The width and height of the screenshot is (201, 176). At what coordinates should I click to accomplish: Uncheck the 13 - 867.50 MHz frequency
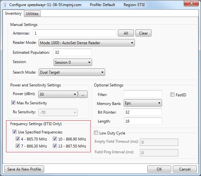click(55, 146)
